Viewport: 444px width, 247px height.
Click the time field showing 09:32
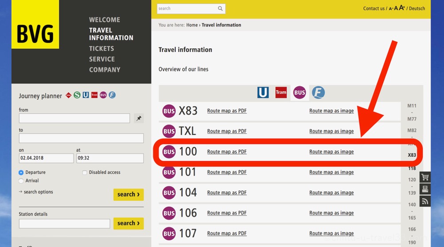(110, 158)
